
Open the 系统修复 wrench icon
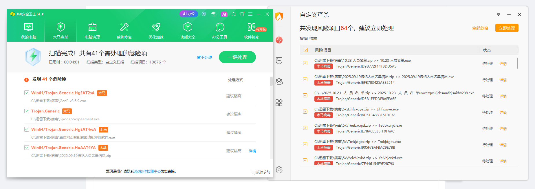coord(124,27)
